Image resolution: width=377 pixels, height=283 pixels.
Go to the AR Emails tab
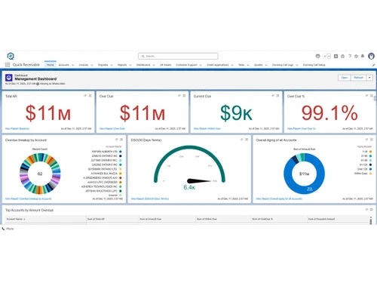pos(166,65)
